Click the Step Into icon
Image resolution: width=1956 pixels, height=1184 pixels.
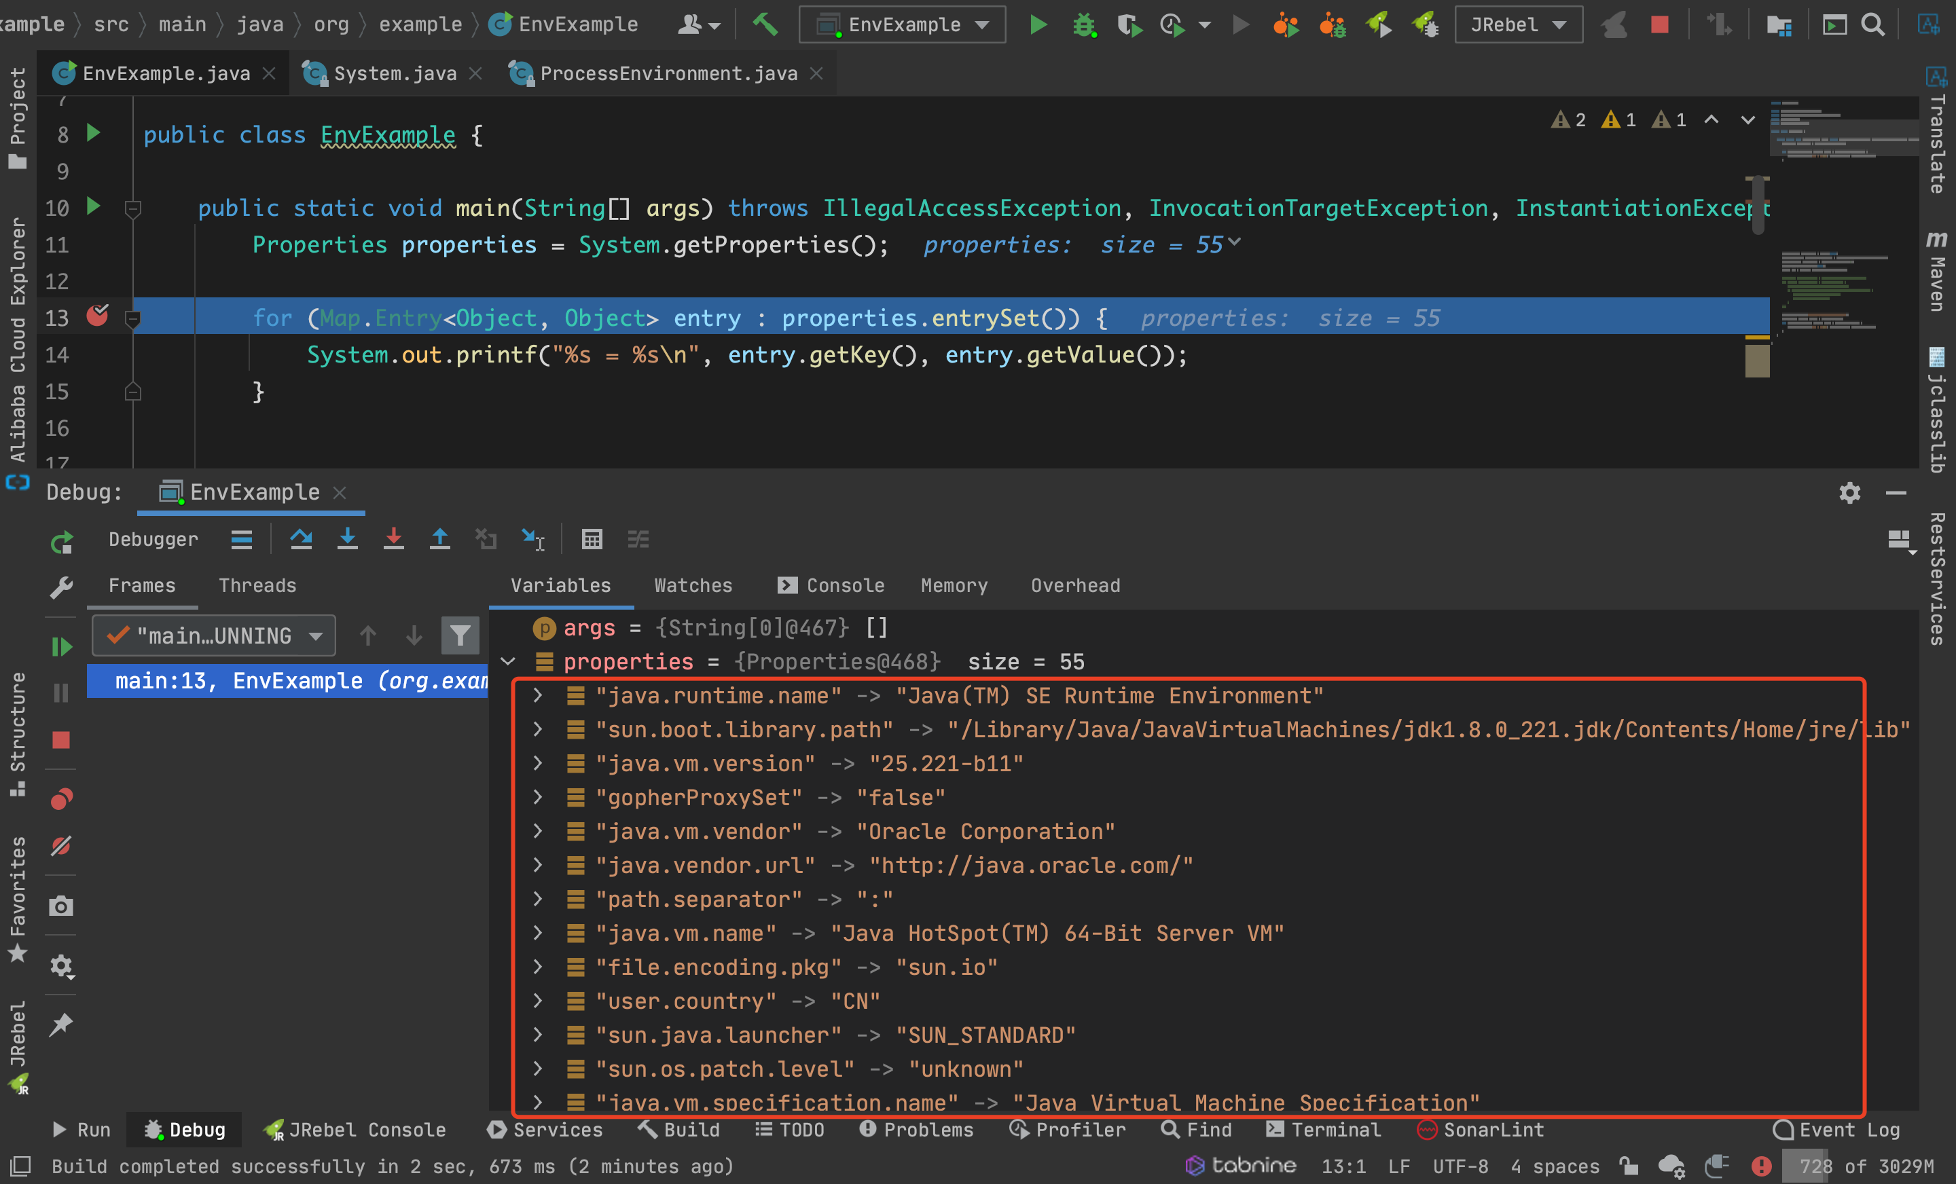click(x=347, y=540)
